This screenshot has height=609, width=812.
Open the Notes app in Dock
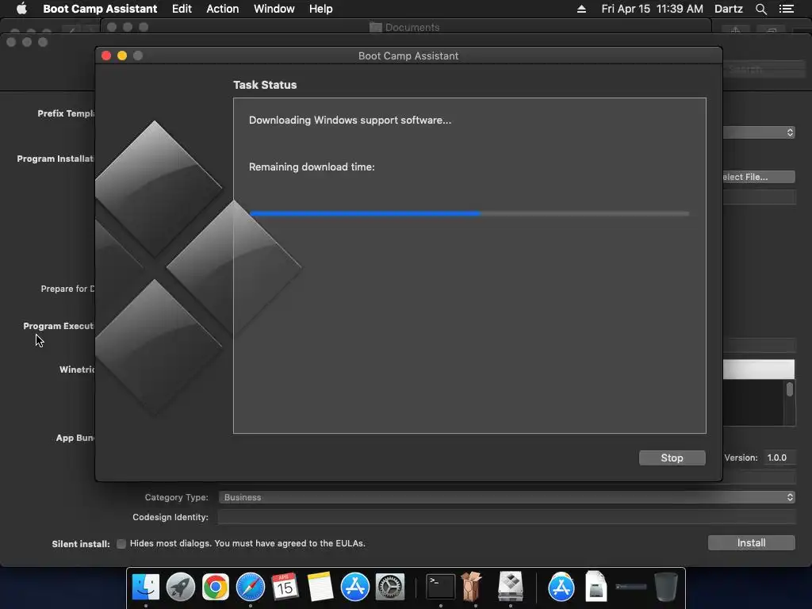tap(320, 587)
